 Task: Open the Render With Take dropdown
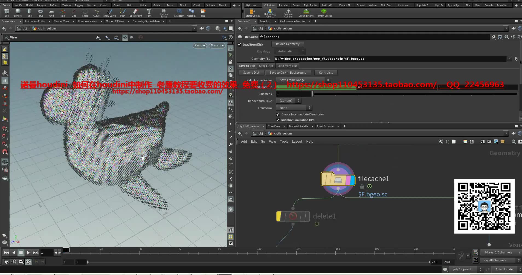point(289,101)
